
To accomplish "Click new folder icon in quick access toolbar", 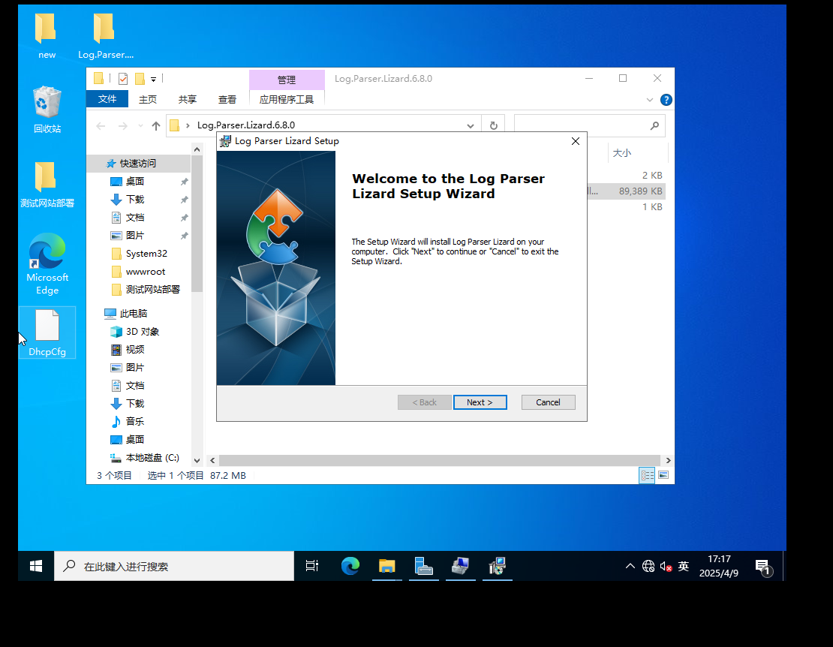I will click(x=140, y=79).
